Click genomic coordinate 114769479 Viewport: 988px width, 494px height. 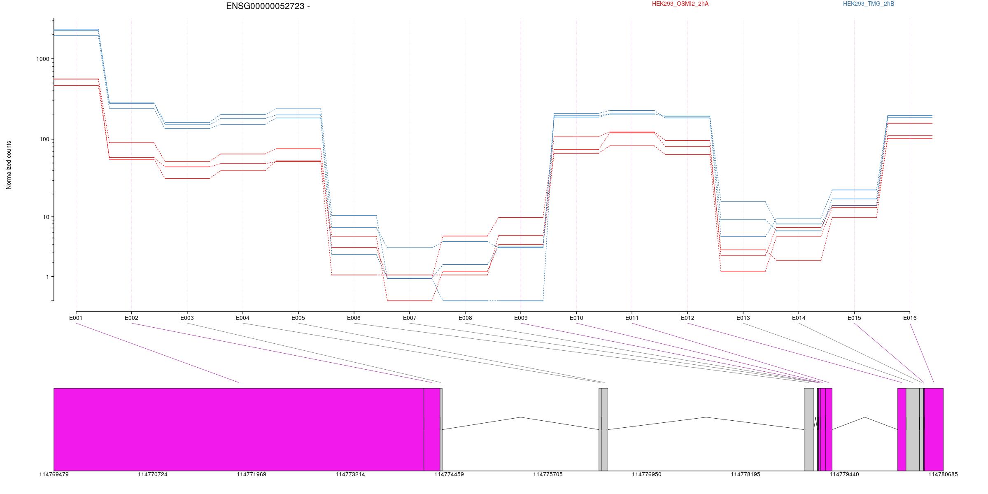tap(54, 474)
